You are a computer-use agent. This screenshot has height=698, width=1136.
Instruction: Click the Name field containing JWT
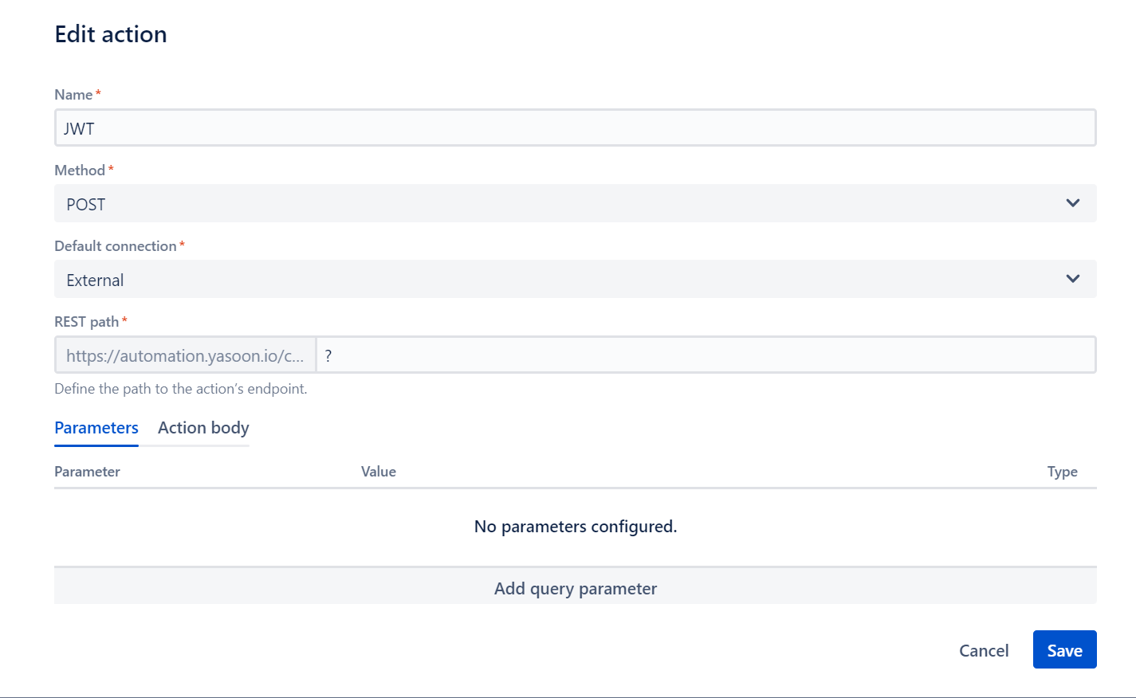coord(574,127)
